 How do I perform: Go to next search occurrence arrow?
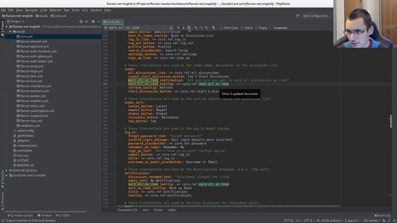[184, 27]
